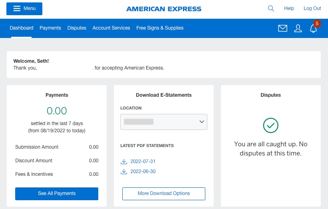The image size is (328, 209).
Task: Open the mail envelope inbox icon
Action: (x=282, y=28)
